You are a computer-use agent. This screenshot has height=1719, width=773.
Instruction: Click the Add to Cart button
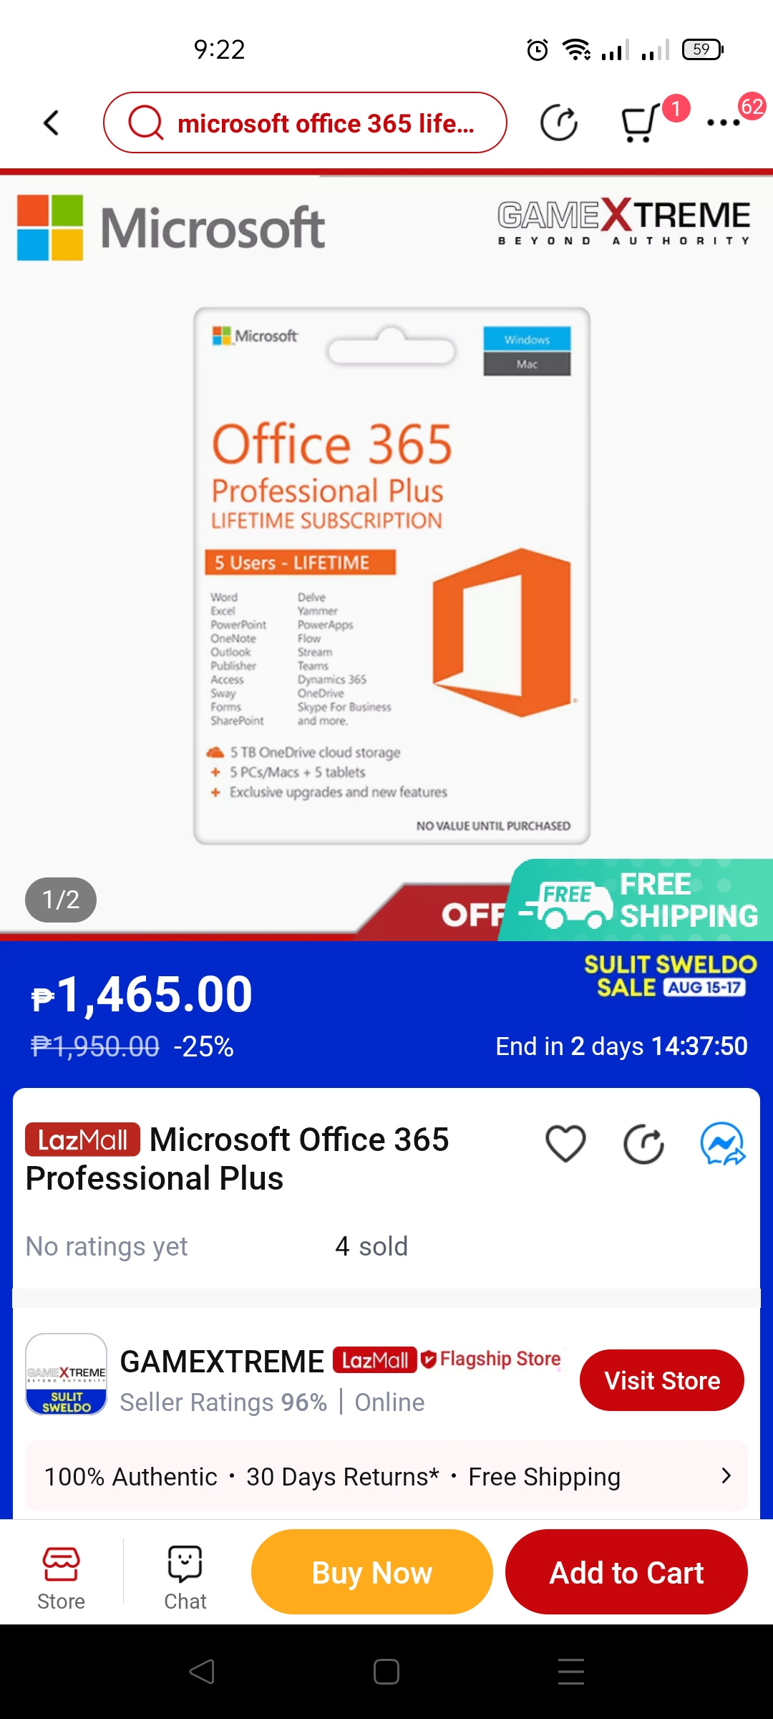[626, 1571]
